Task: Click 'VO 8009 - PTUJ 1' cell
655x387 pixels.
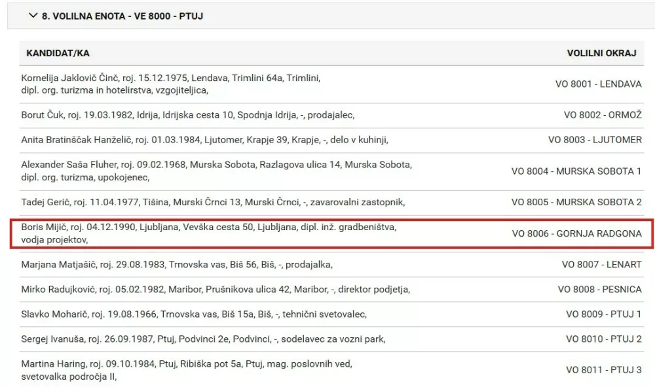Action: click(x=604, y=314)
